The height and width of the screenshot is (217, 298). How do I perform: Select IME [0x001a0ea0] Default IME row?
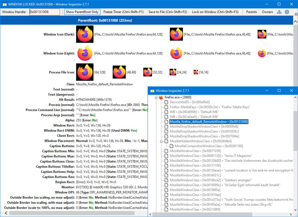click(x=194, y=117)
